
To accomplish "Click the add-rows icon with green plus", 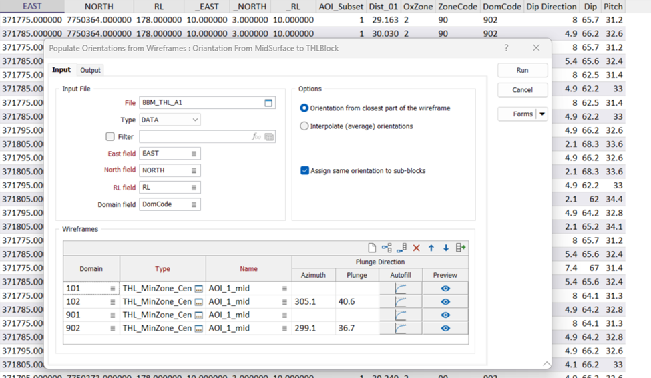I will click(x=461, y=248).
